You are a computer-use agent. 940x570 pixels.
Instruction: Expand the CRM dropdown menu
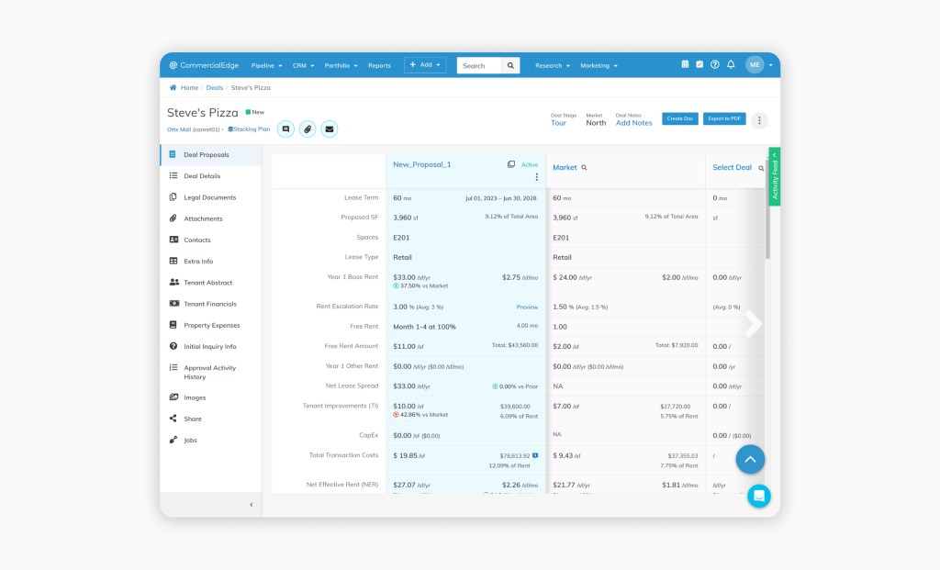coord(303,65)
